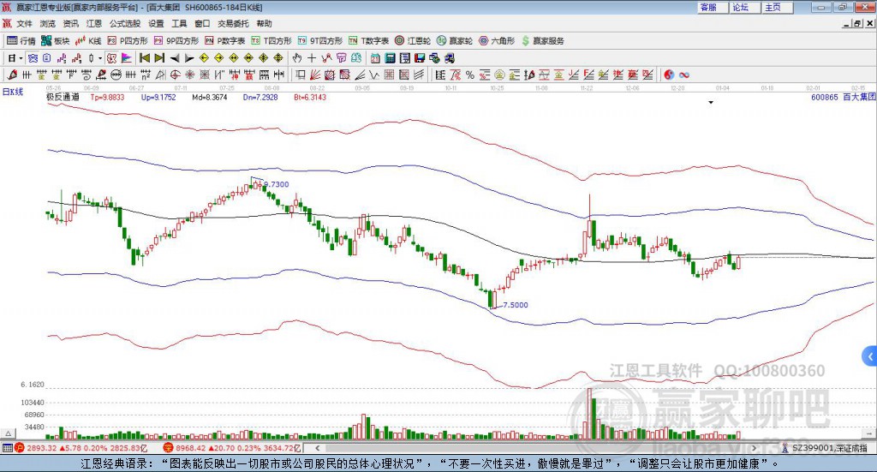This screenshot has width=877, height=472.
Task: Open the 工具 menu
Action: click(x=179, y=23)
